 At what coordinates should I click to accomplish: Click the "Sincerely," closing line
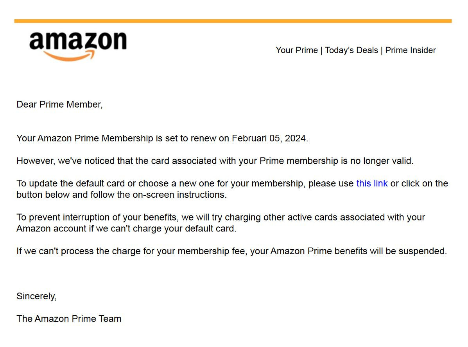point(36,296)
